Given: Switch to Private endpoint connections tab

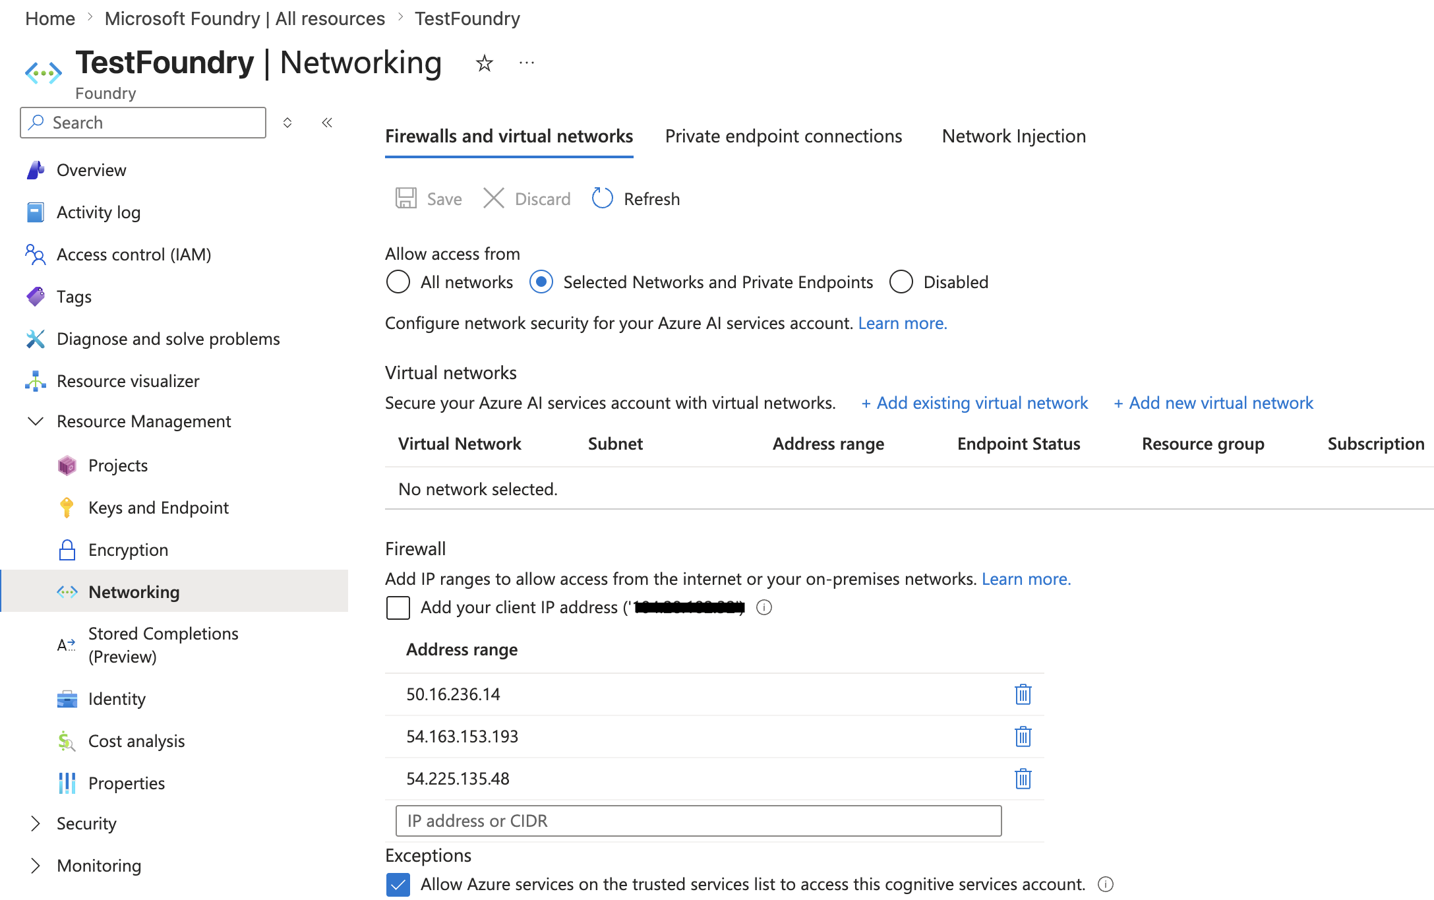Looking at the screenshot, I should pos(783,136).
